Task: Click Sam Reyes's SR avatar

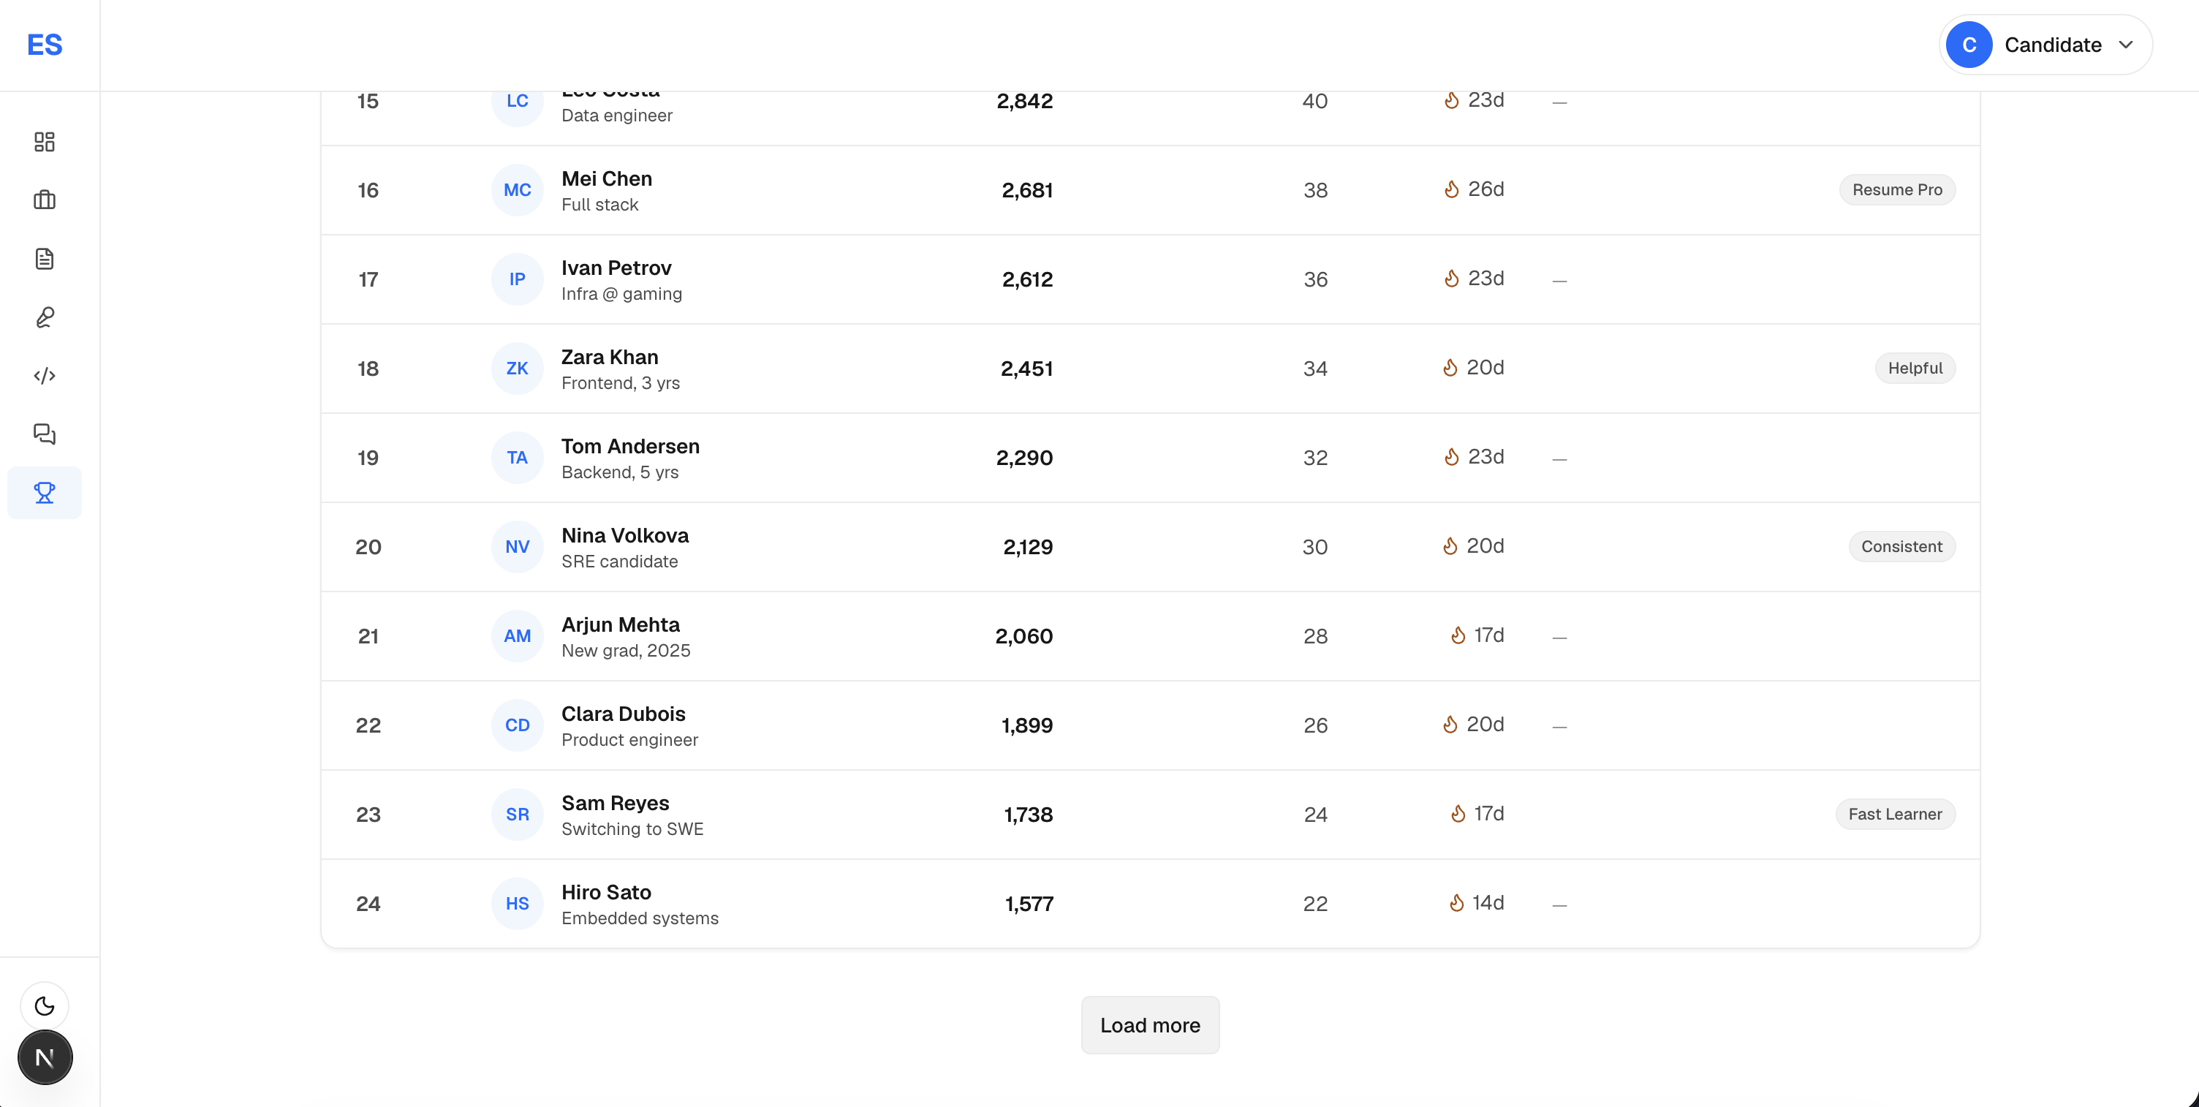Action: tap(518, 815)
